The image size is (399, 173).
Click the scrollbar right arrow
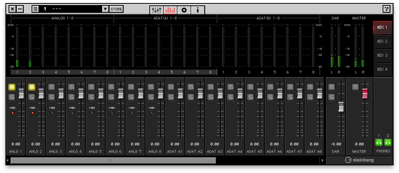click(x=323, y=161)
